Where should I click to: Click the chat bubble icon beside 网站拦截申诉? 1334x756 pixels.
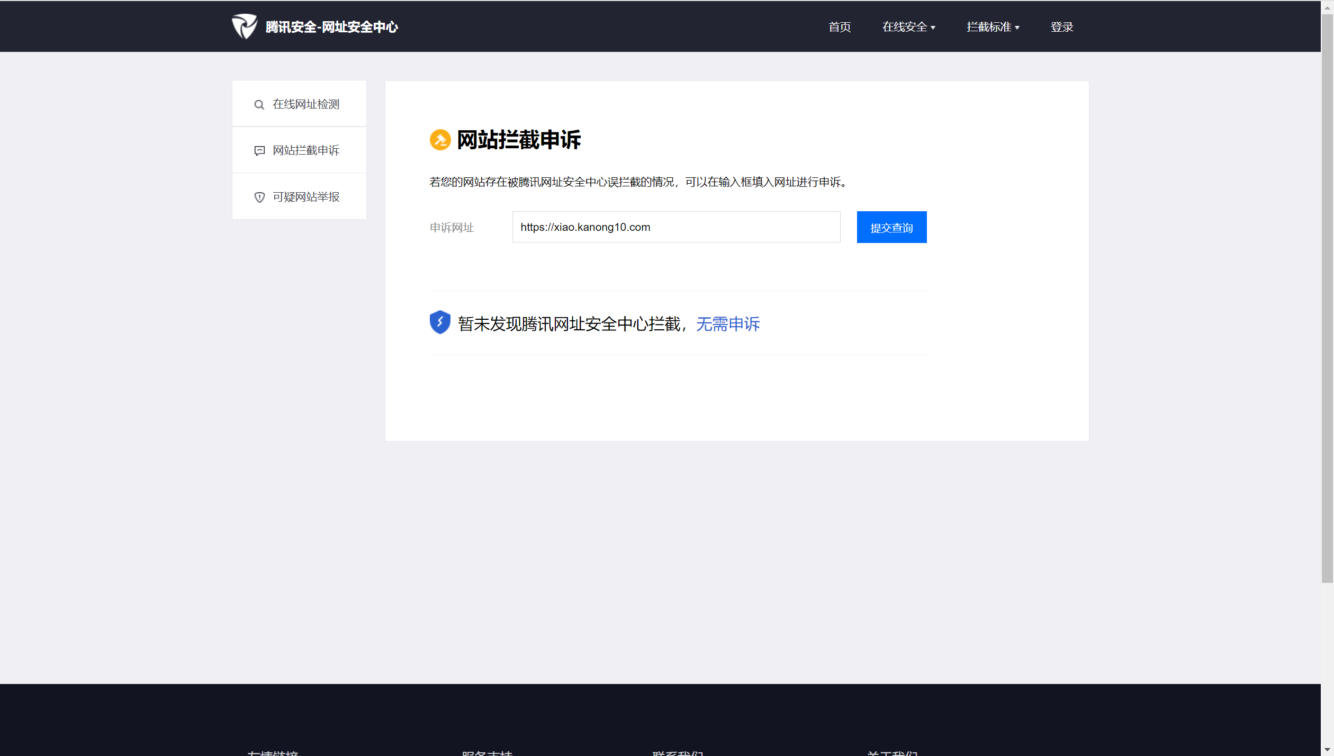click(259, 151)
